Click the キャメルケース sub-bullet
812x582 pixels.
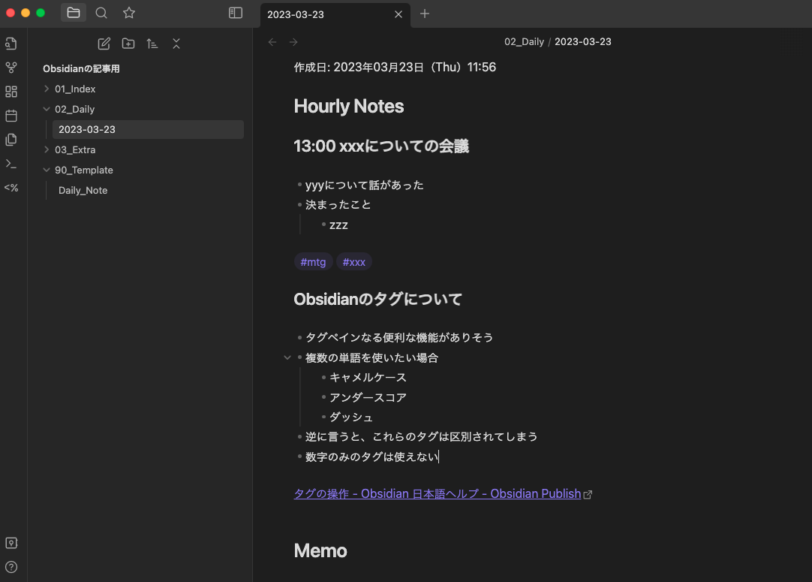(x=368, y=377)
